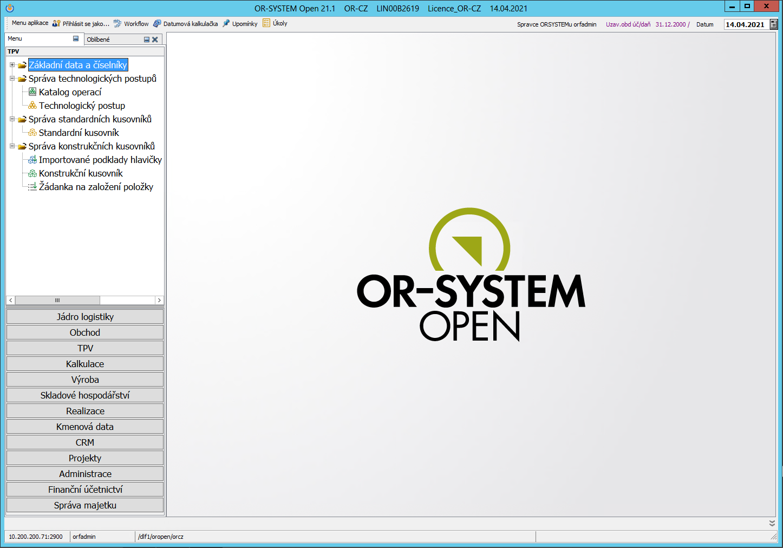Collapse the Správa technologických postupů node
Viewport: 783px width, 548px height.
pos(12,79)
